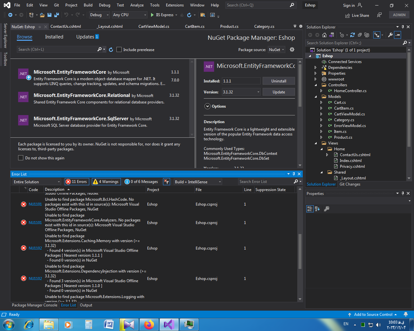This screenshot has width=414, height=331.
Task: Expand the Options section
Action: tap(207, 106)
